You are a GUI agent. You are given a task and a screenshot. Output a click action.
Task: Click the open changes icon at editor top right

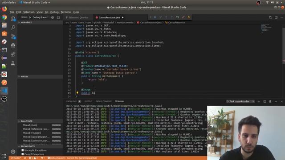click(x=270, y=17)
